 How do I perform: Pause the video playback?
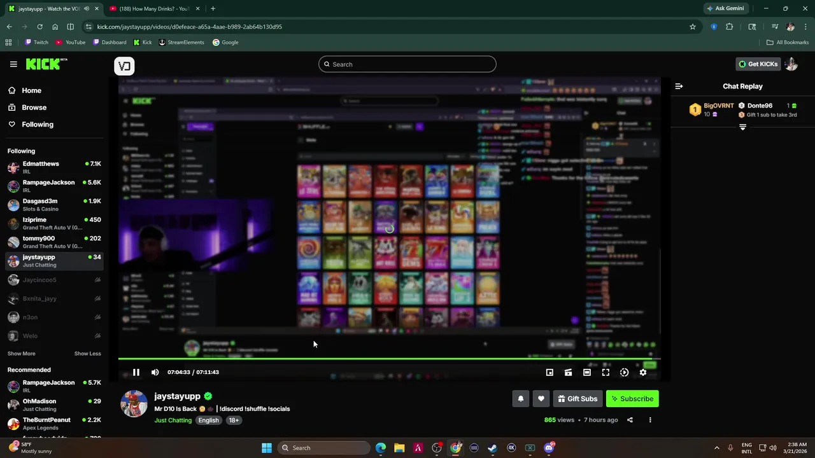coord(136,372)
